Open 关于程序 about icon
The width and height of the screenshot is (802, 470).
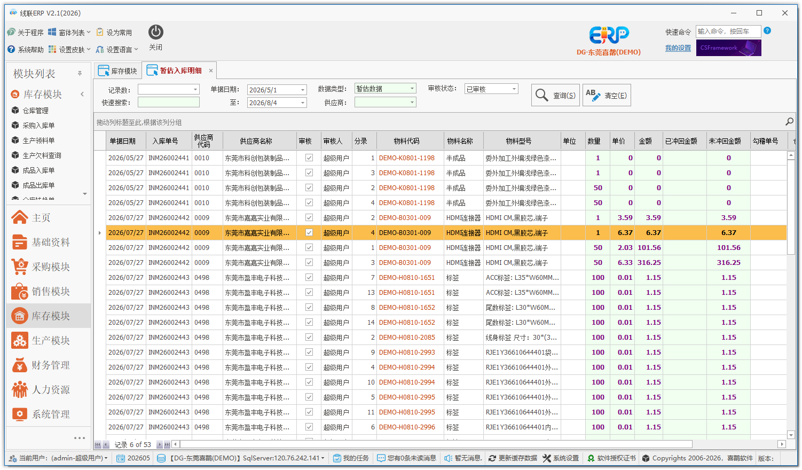11,33
